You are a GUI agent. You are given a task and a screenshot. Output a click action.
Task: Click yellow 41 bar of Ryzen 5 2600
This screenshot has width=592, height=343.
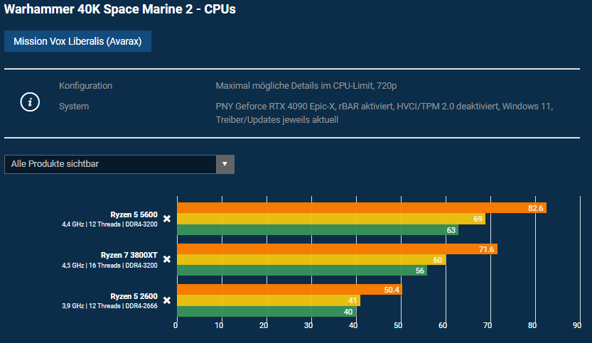tap(269, 300)
